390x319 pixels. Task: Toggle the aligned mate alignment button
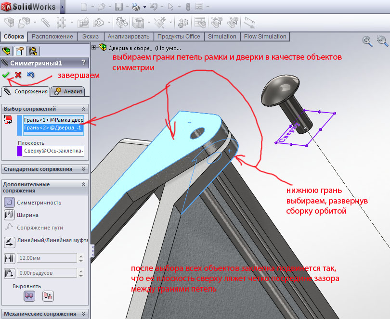pos(29,296)
